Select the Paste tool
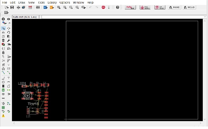208x129 pixels. pos(8,36)
